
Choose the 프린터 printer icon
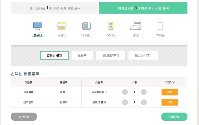62,26
